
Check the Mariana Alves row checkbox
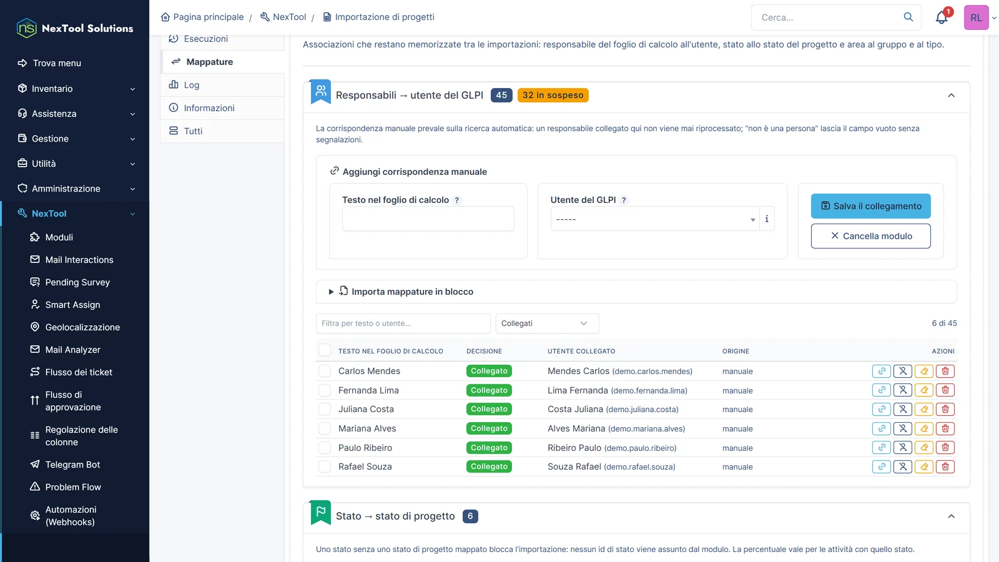[x=325, y=428]
